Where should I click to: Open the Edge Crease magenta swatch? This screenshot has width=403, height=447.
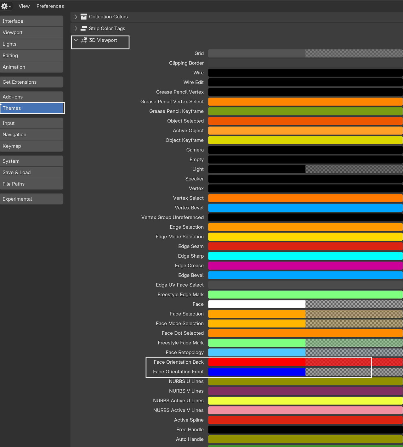click(x=305, y=266)
